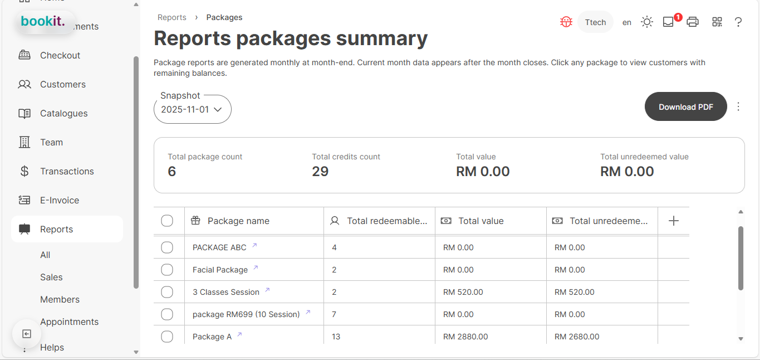Click the plus icon to add a table column
Viewport: 760px width, 360px height.
tap(674, 221)
